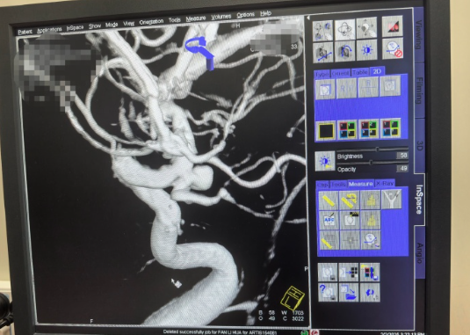470x335 pixels.
Task: Open the Orientation menu
Action: 151,22
